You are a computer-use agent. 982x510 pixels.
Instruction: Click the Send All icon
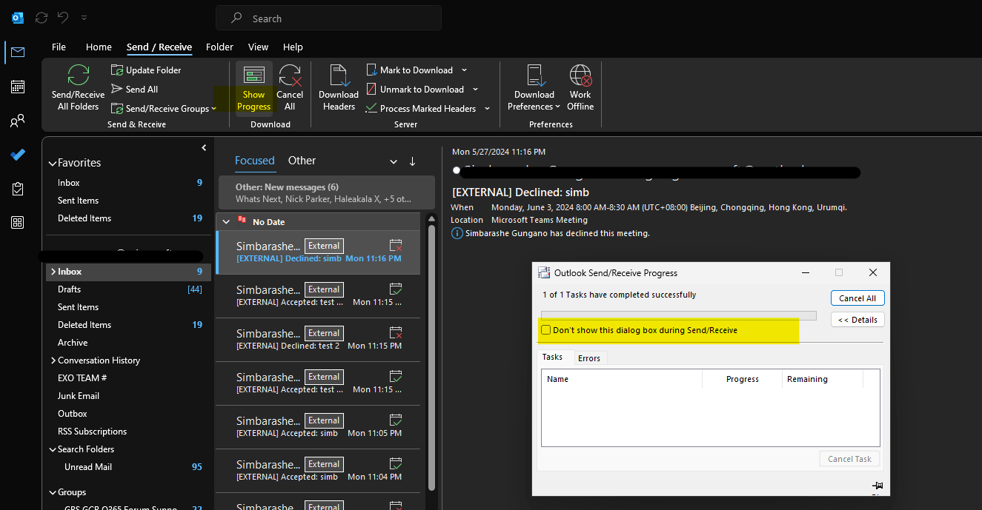tap(117, 90)
